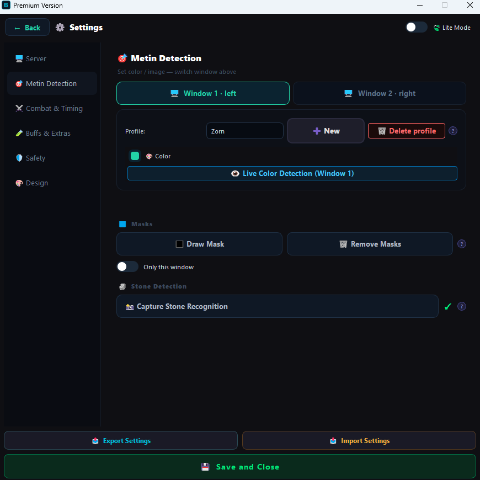
Task: Click the teal color swatch
Action: (135, 156)
